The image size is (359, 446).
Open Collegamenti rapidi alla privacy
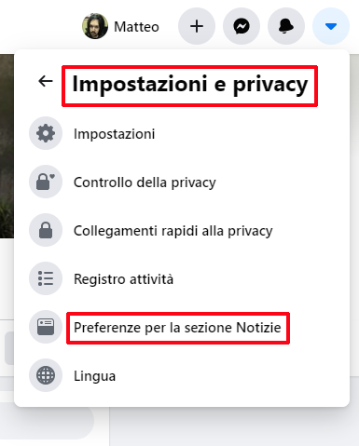pos(182,231)
